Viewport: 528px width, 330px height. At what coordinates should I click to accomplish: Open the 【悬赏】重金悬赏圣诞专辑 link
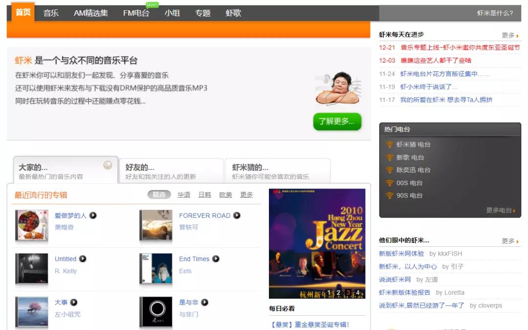point(310,324)
